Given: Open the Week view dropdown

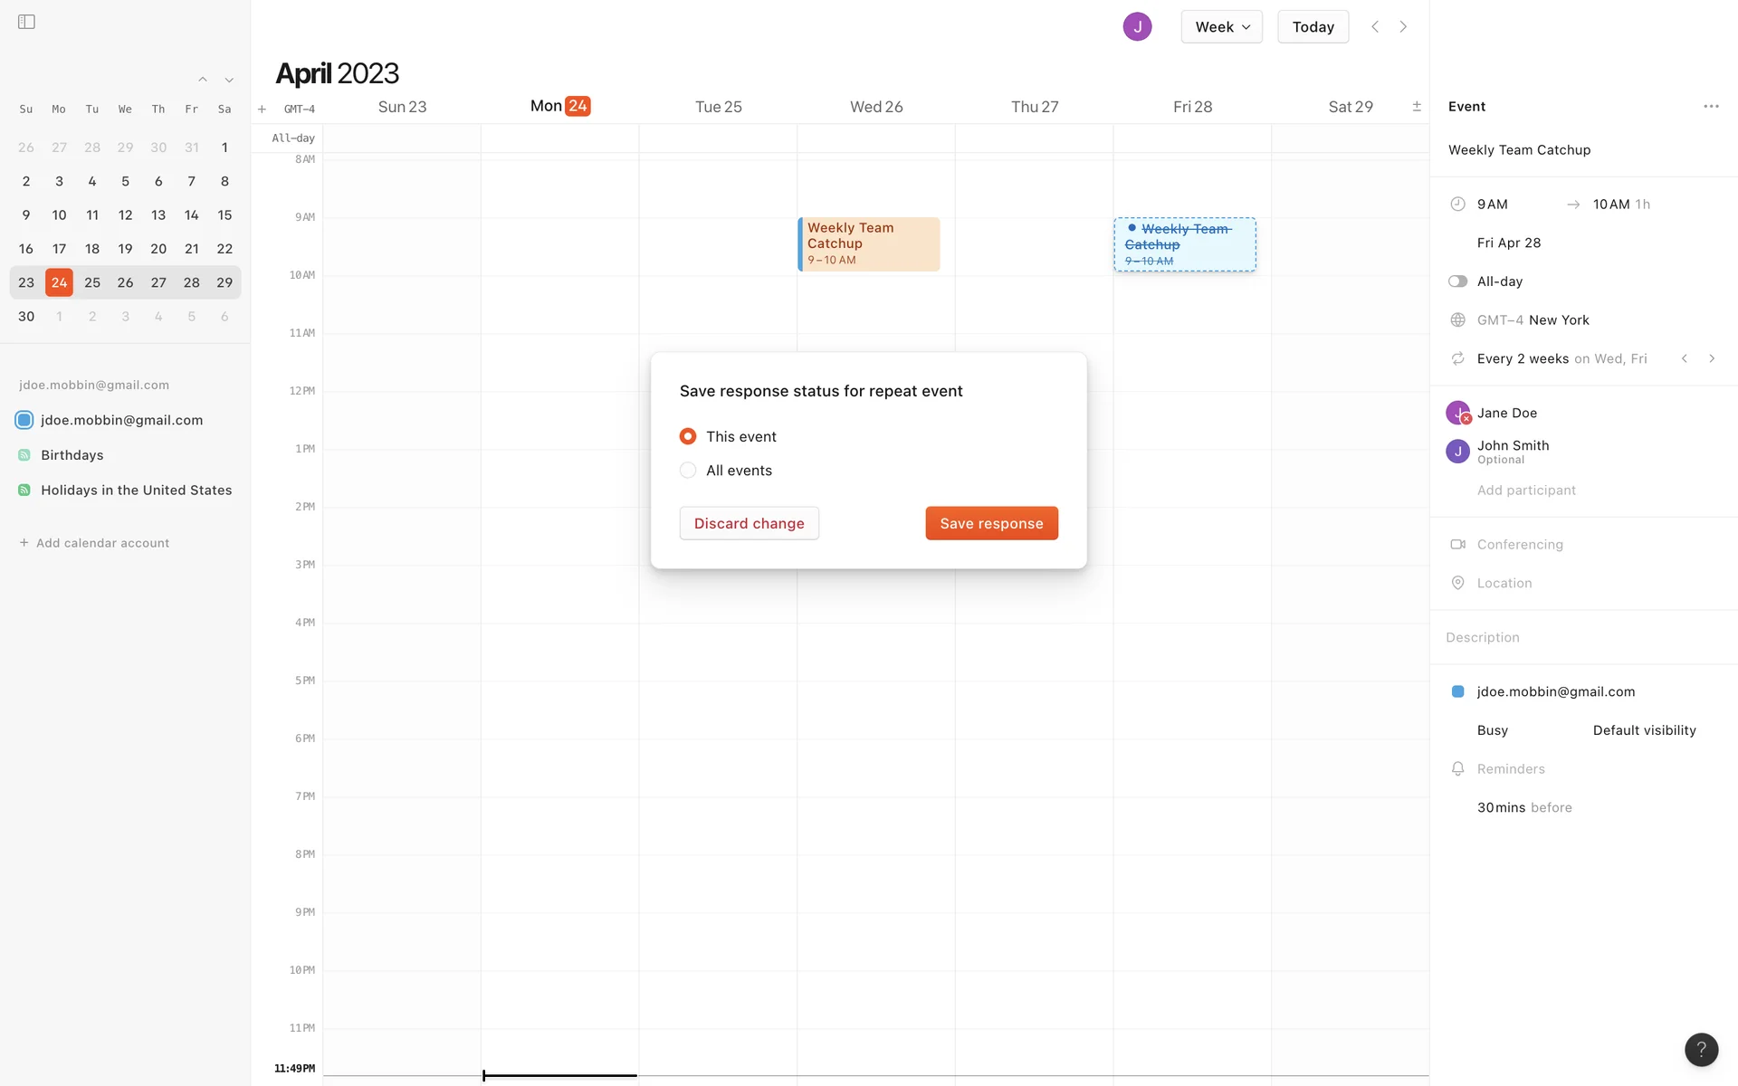Looking at the screenshot, I should 1221,27.
